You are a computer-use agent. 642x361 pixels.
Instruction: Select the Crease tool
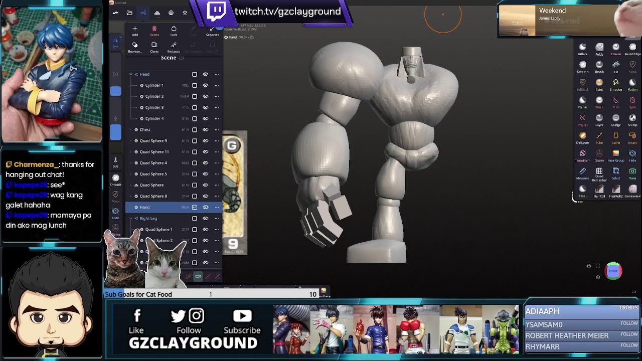[616, 49]
